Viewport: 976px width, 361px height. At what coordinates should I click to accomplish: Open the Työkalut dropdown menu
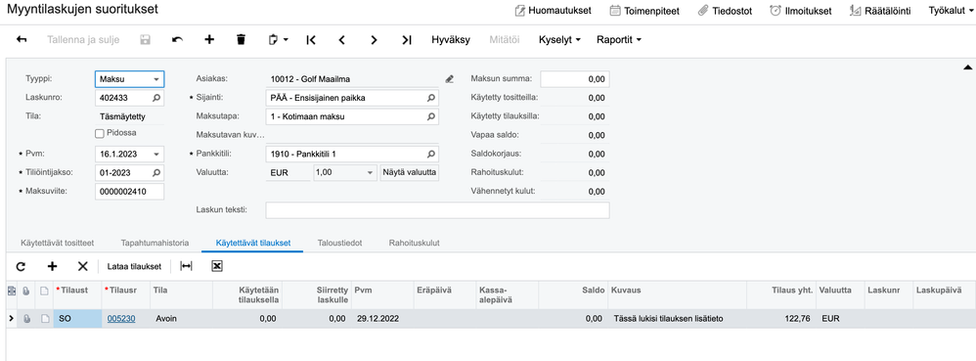pos(951,10)
